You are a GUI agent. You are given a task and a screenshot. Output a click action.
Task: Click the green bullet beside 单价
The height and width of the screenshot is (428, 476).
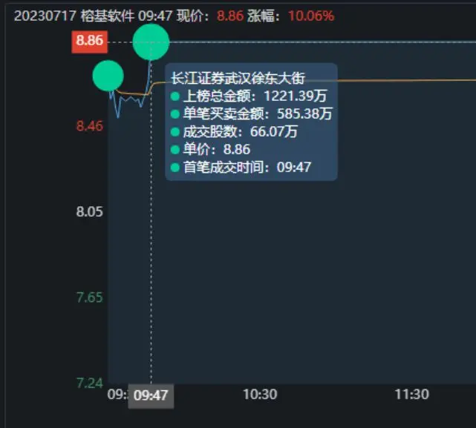tap(175, 150)
